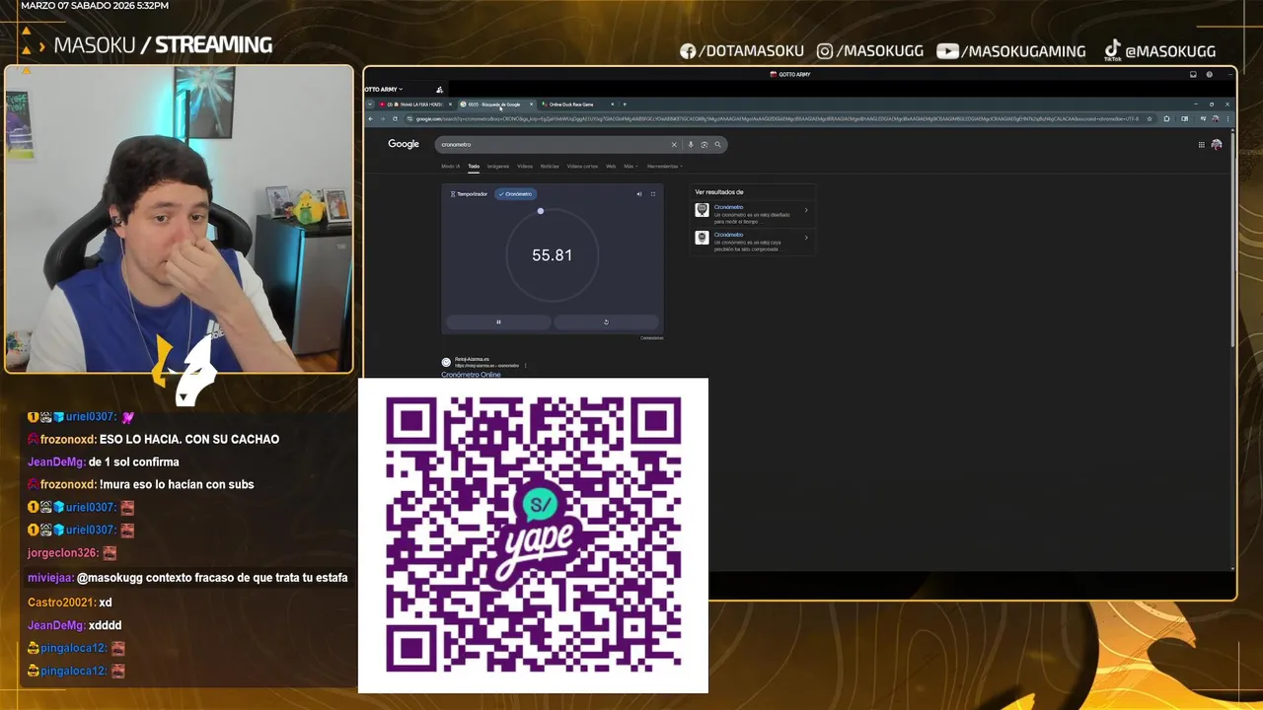
Task: Expand second Cronómetro entry chevron
Action: tap(806, 238)
